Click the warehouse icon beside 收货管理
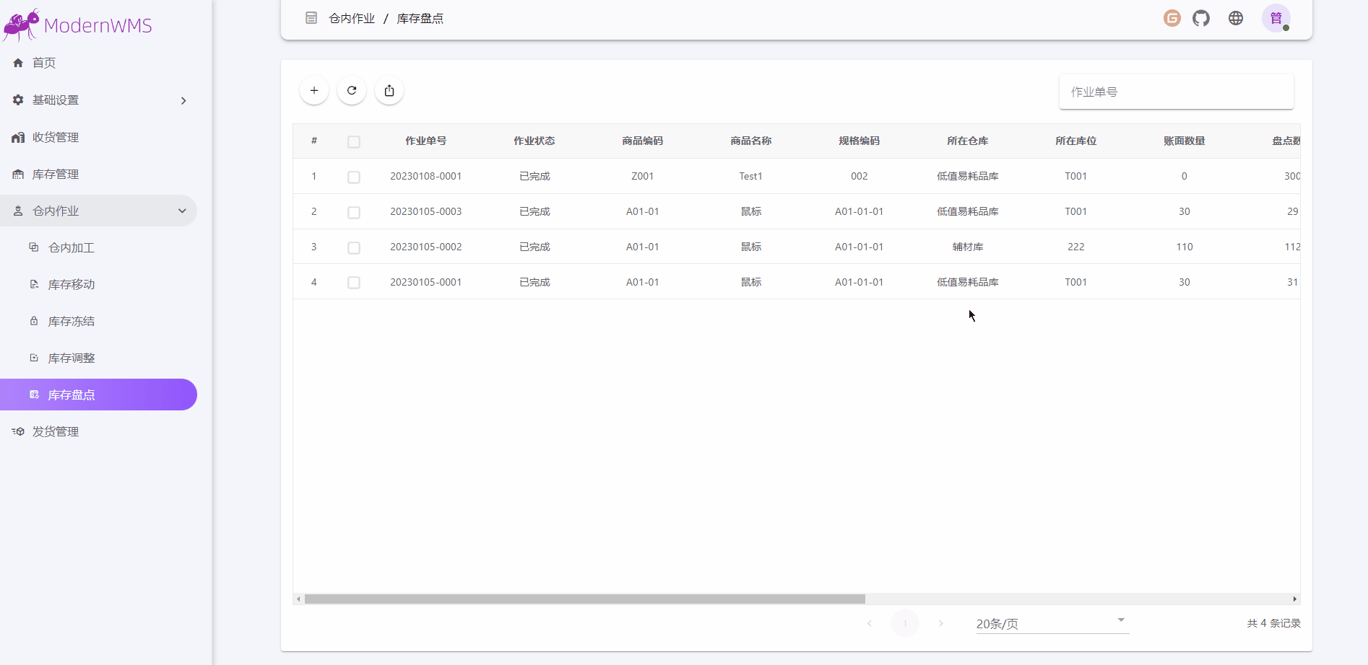 click(18, 137)
